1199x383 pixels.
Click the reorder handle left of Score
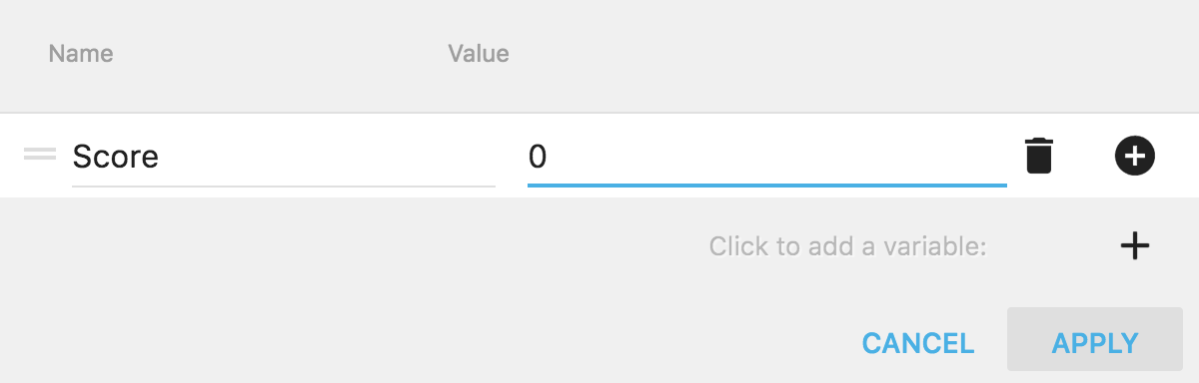click(40, 154)
